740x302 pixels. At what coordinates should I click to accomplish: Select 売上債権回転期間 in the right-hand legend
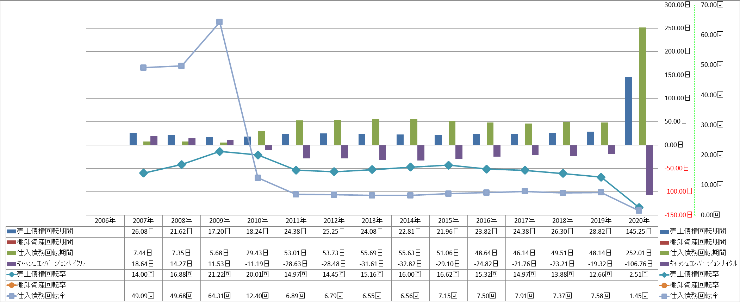(693, 231)
